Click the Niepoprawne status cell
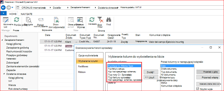This screenshot has height=91, width=224. pos(141,41)
